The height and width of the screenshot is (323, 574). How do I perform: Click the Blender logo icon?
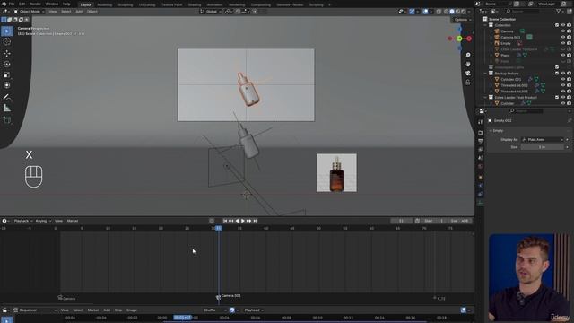4,4
